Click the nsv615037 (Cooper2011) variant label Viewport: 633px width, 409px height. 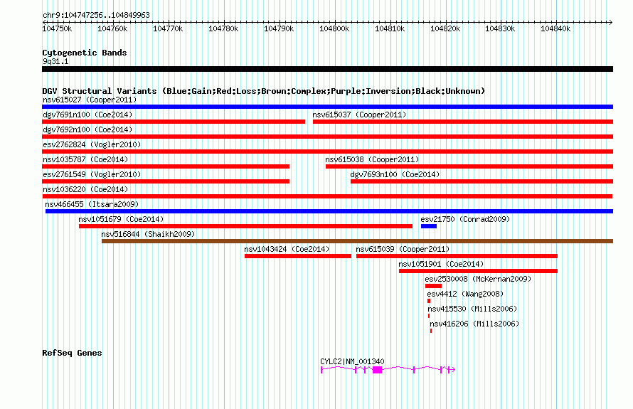click(359, 115)
